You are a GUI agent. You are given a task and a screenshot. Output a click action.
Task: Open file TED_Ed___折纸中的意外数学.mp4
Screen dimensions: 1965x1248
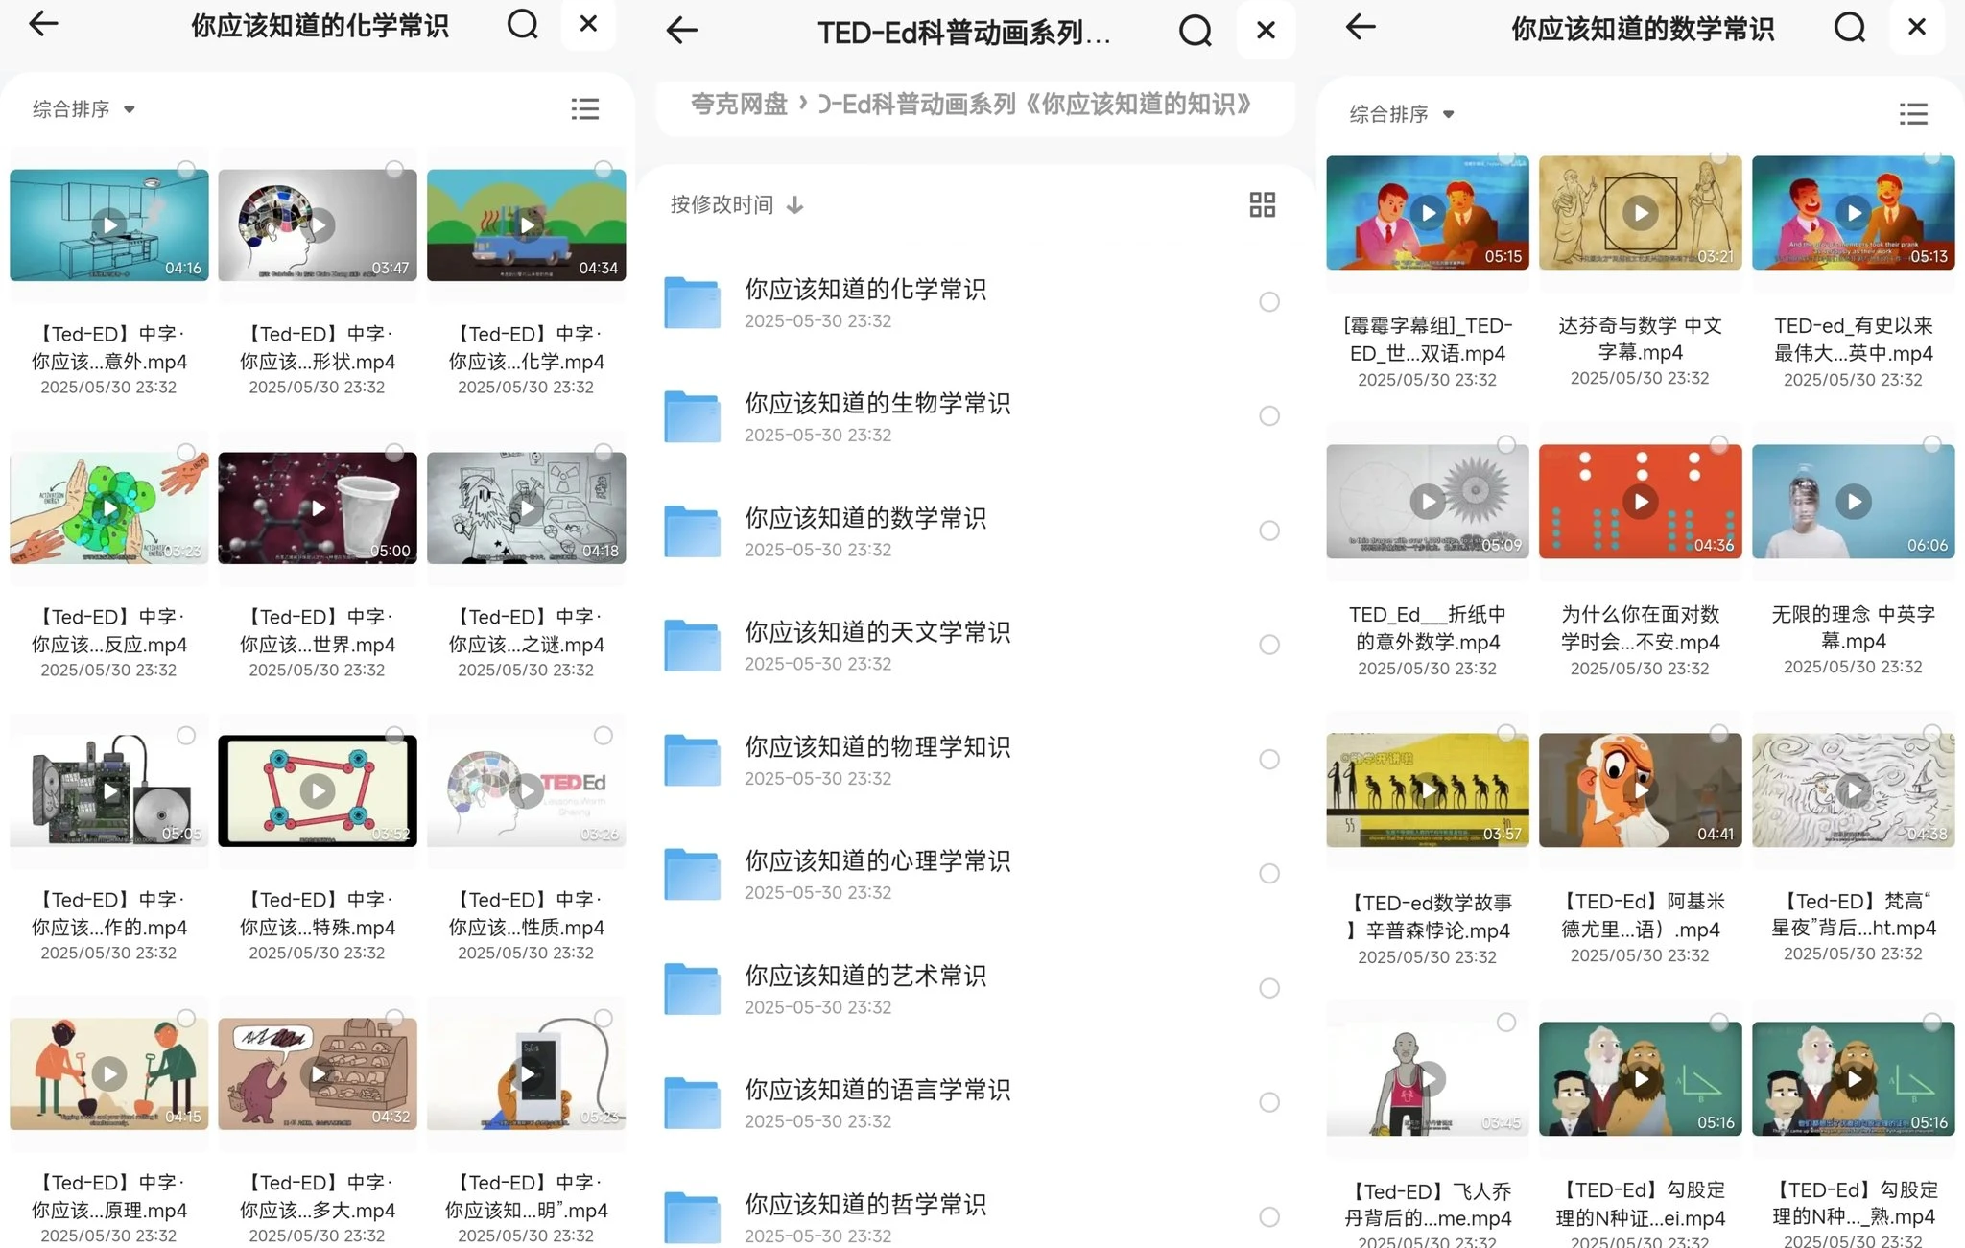point(1427,628)
